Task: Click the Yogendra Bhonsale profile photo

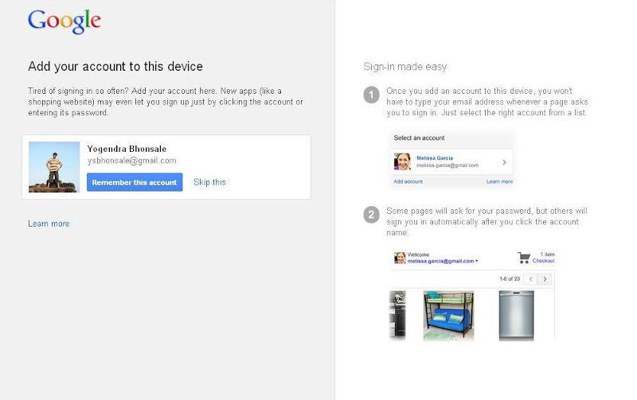Action: pos(54,167)
